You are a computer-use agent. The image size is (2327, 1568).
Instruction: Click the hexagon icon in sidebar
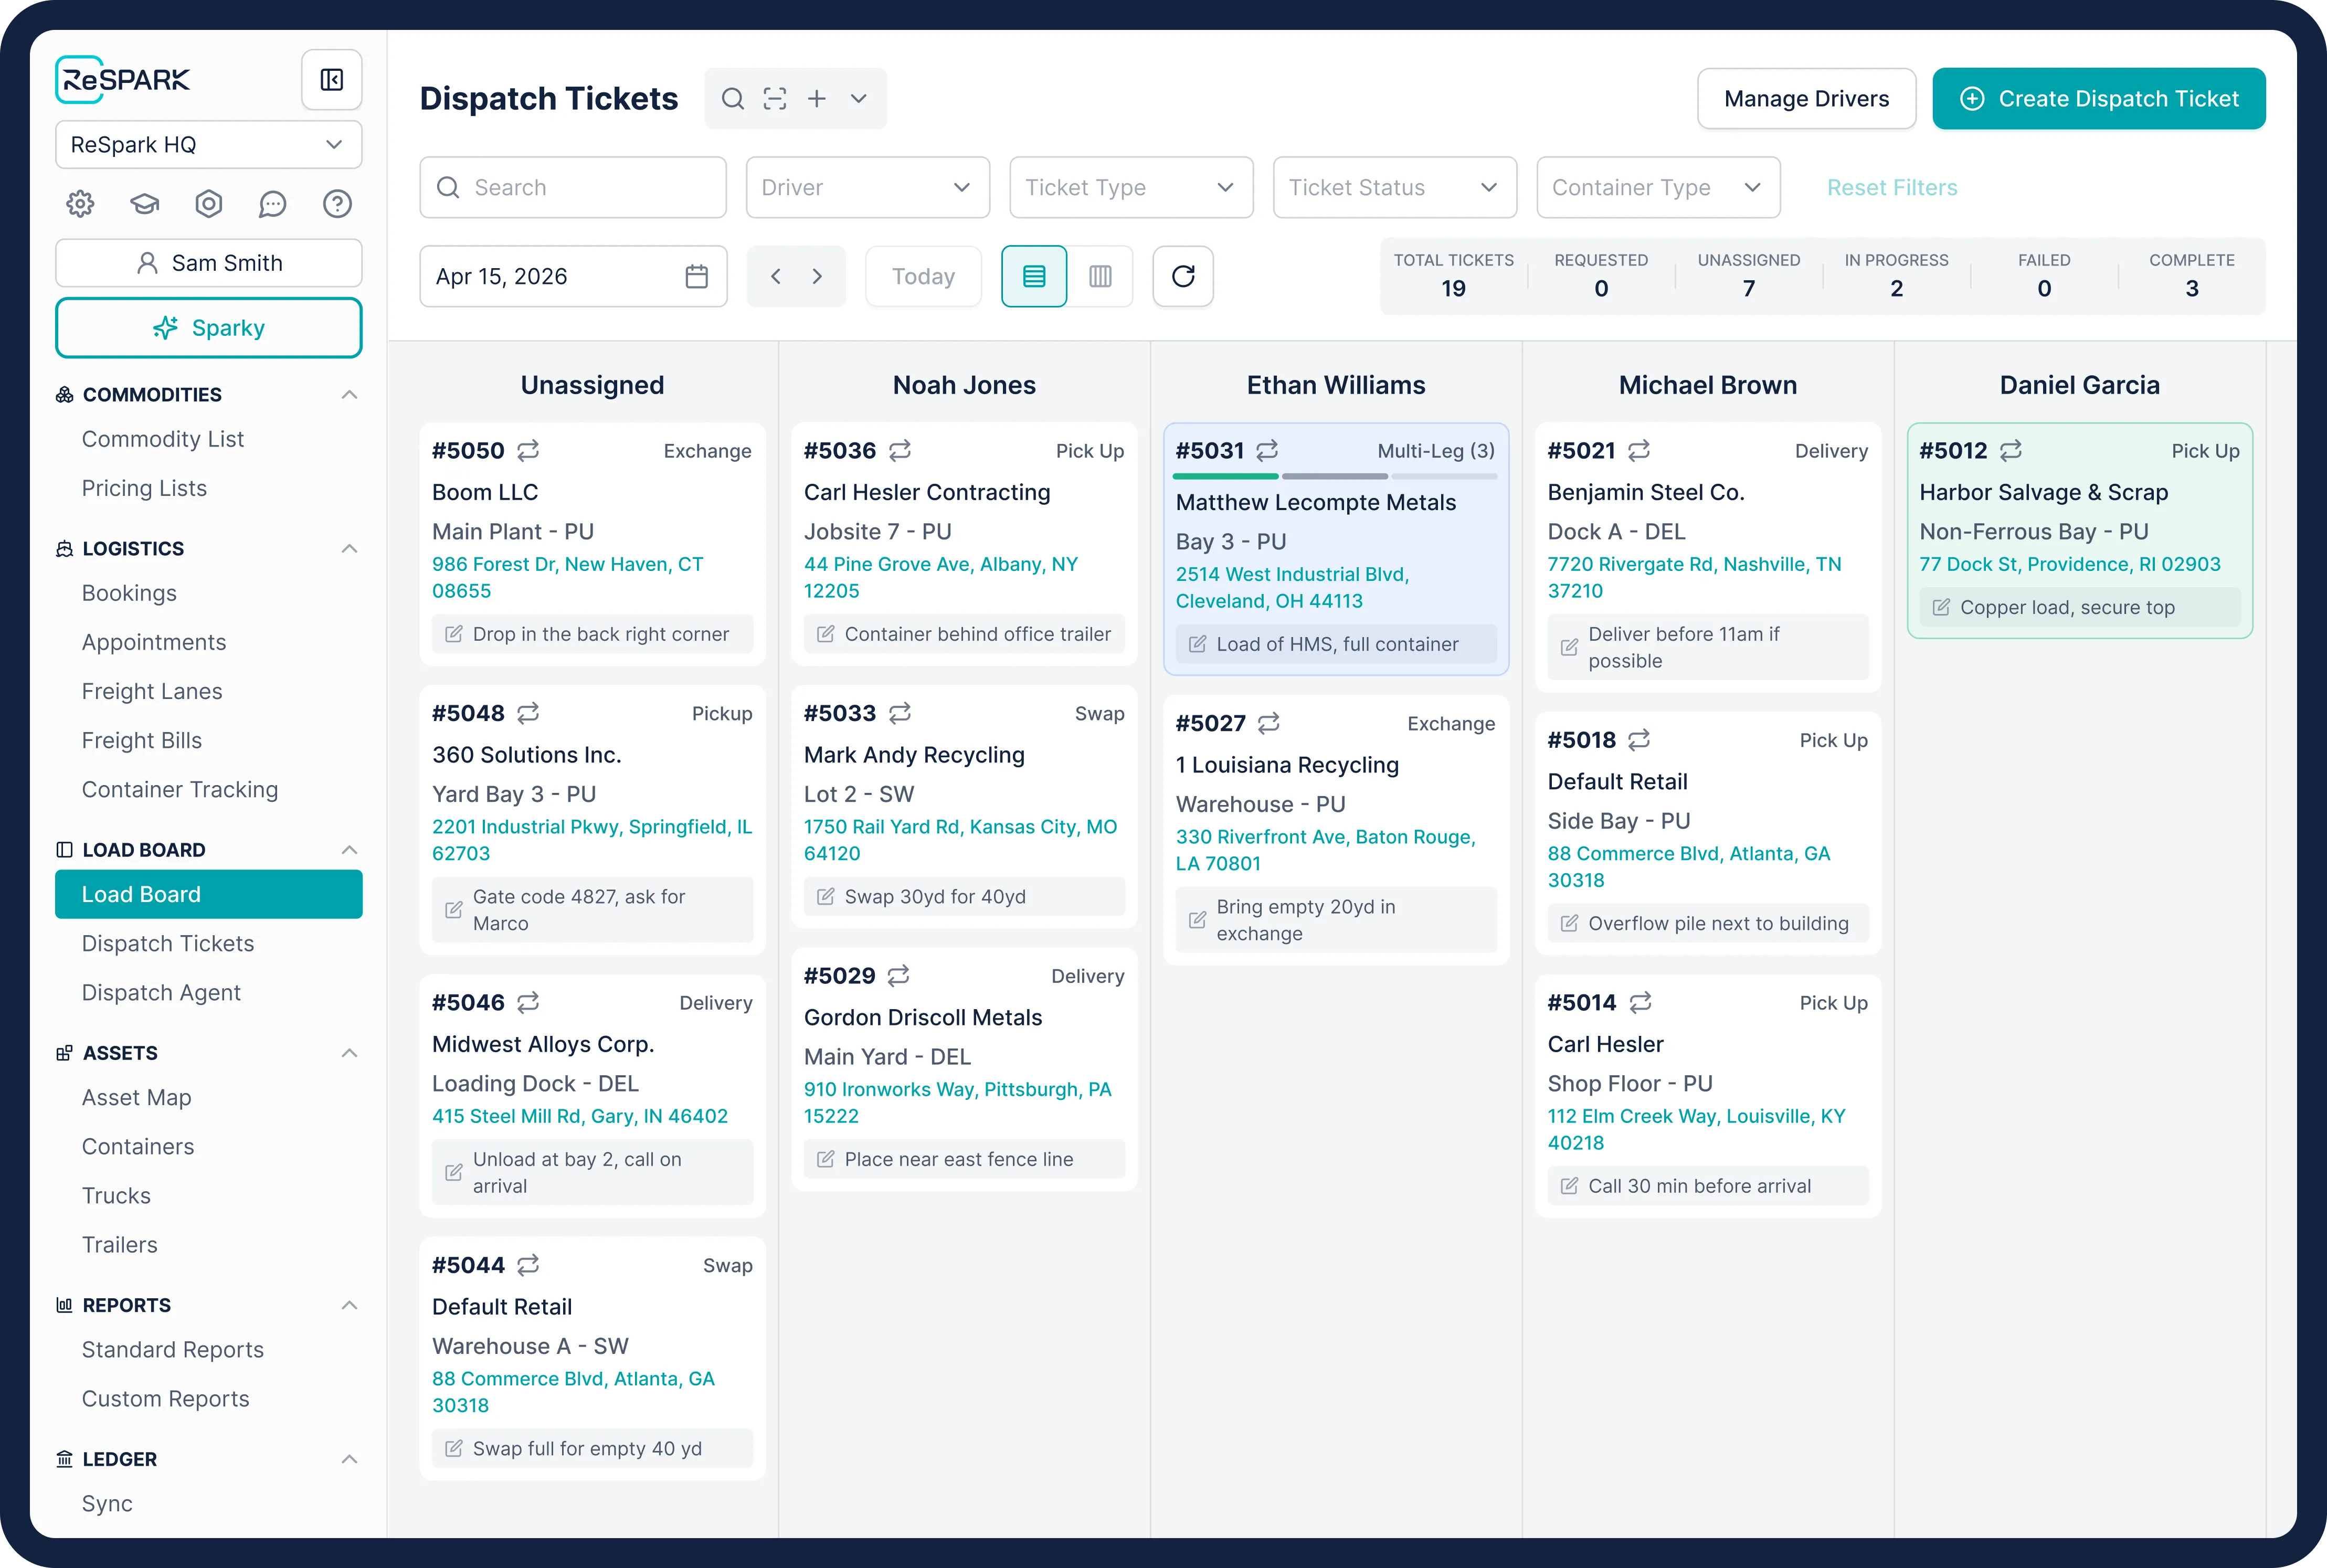pyautogui.click(x=208, y=204)
